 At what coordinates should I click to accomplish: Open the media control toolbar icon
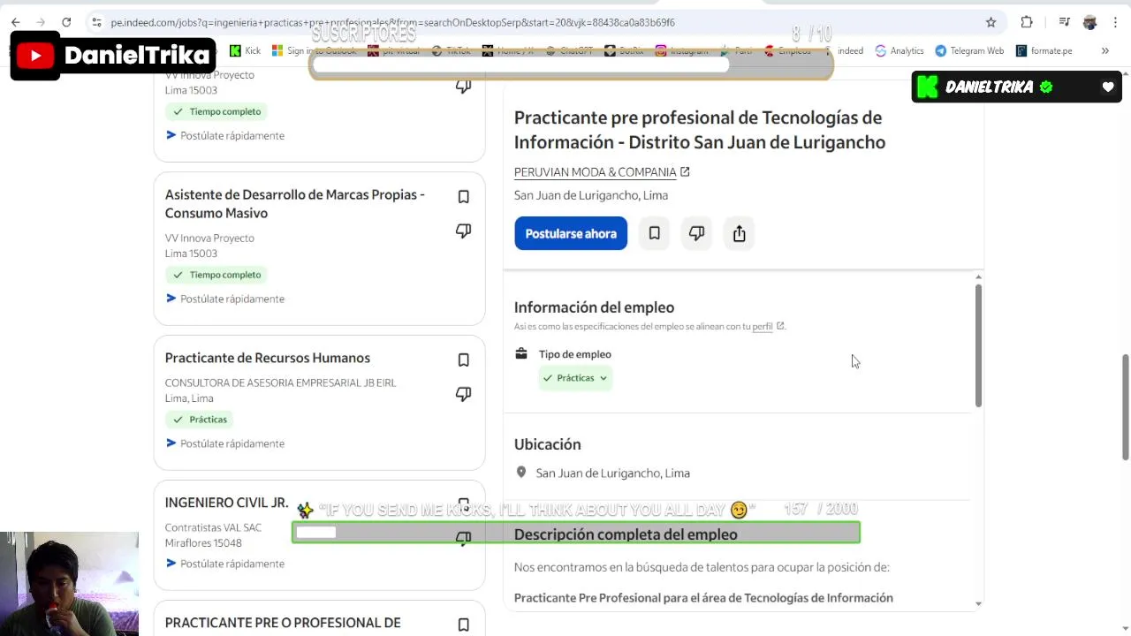pyautogui.click(x=1064, y=22)
